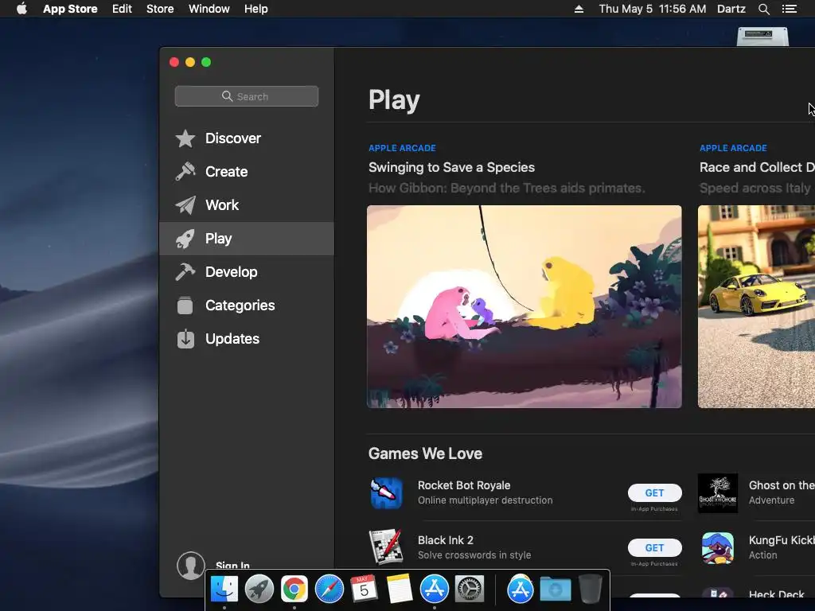815x611 pixels.
Task: Click the Updates download icon
Action: [x=185, y=339]
